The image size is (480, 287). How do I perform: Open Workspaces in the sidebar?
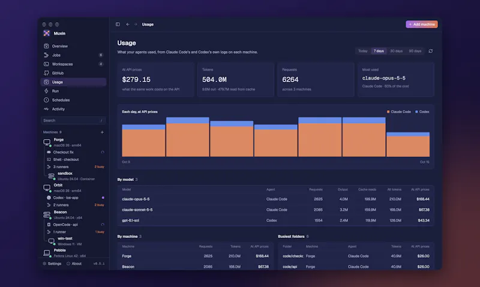click(x=73, y=64)
